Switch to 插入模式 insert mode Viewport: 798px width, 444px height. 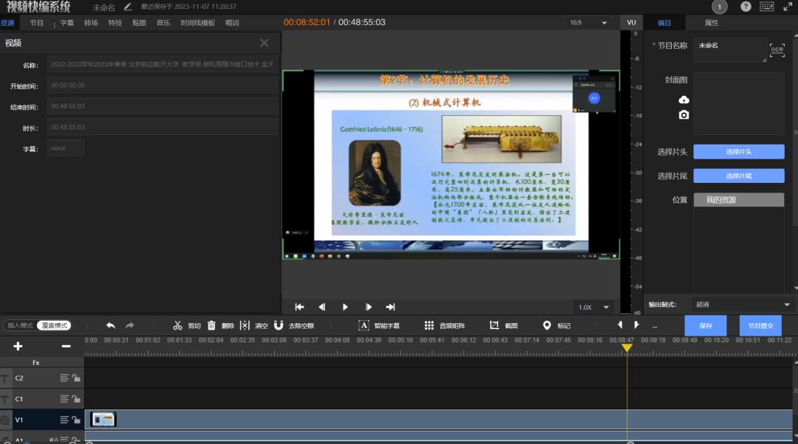click(x=20, y=325)
